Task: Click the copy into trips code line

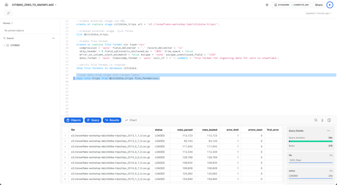Action: coord(118,79)
